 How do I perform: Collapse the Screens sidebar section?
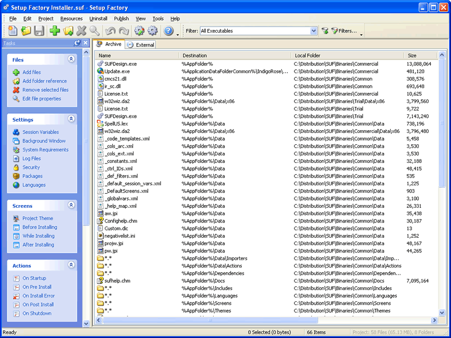71,205
